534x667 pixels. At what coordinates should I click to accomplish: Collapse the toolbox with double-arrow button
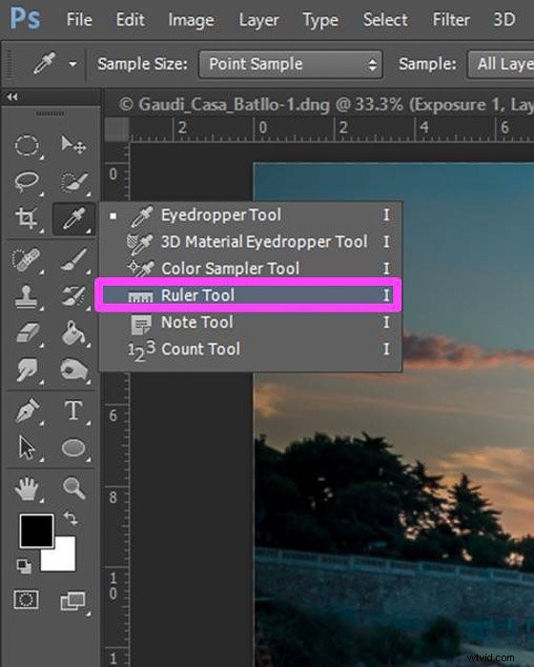(x=12, y=97)
